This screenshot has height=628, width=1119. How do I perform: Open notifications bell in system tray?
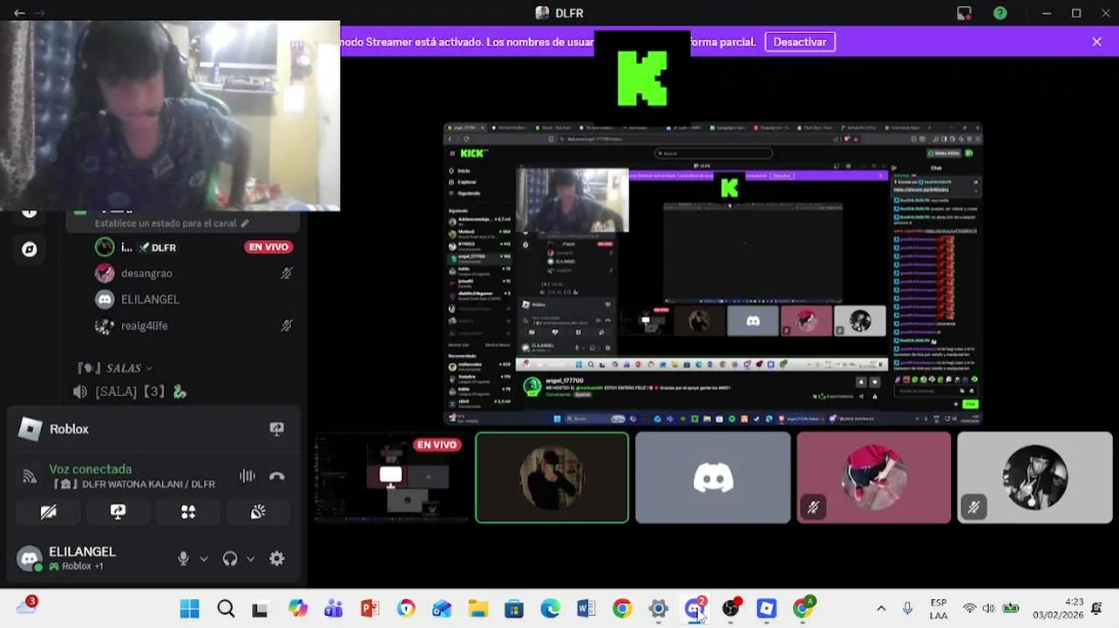1097,609
